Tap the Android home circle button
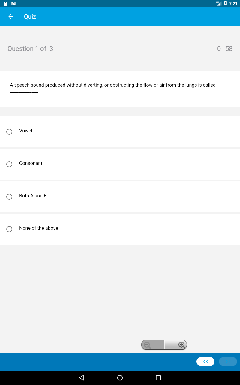The width and height of the screenshot is (240, 385). 120,377
